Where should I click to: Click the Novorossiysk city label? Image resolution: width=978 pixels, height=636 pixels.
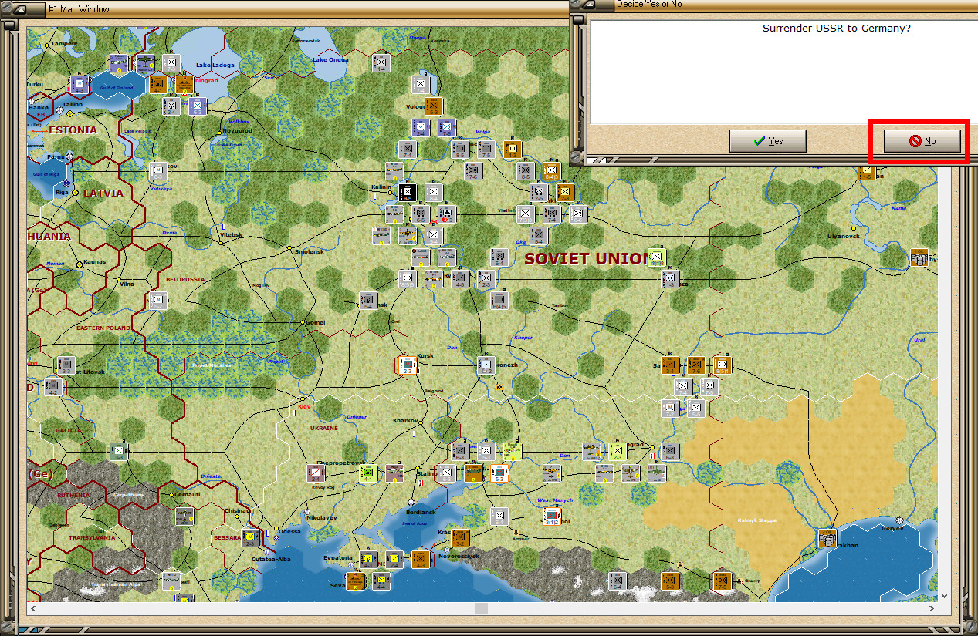[x=459, y=556]
